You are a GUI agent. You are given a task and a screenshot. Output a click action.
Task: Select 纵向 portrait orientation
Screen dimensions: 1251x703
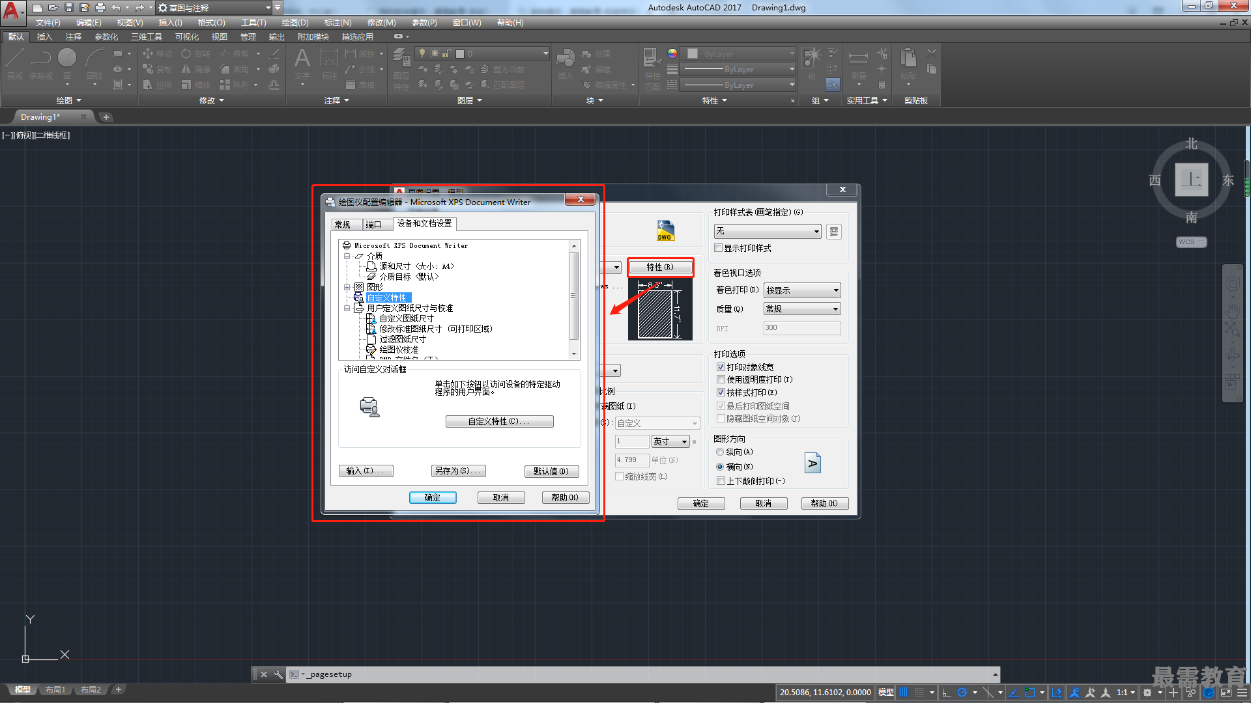tap(720, 452)
